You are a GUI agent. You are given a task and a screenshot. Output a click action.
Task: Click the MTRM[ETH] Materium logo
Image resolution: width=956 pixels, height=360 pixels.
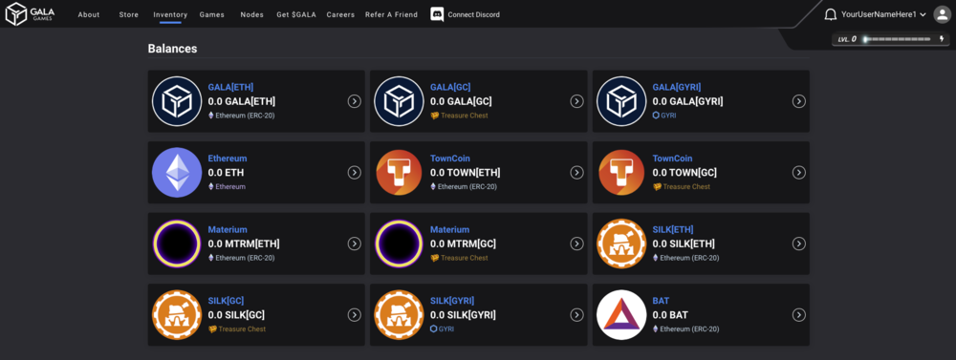click(177, 244)
